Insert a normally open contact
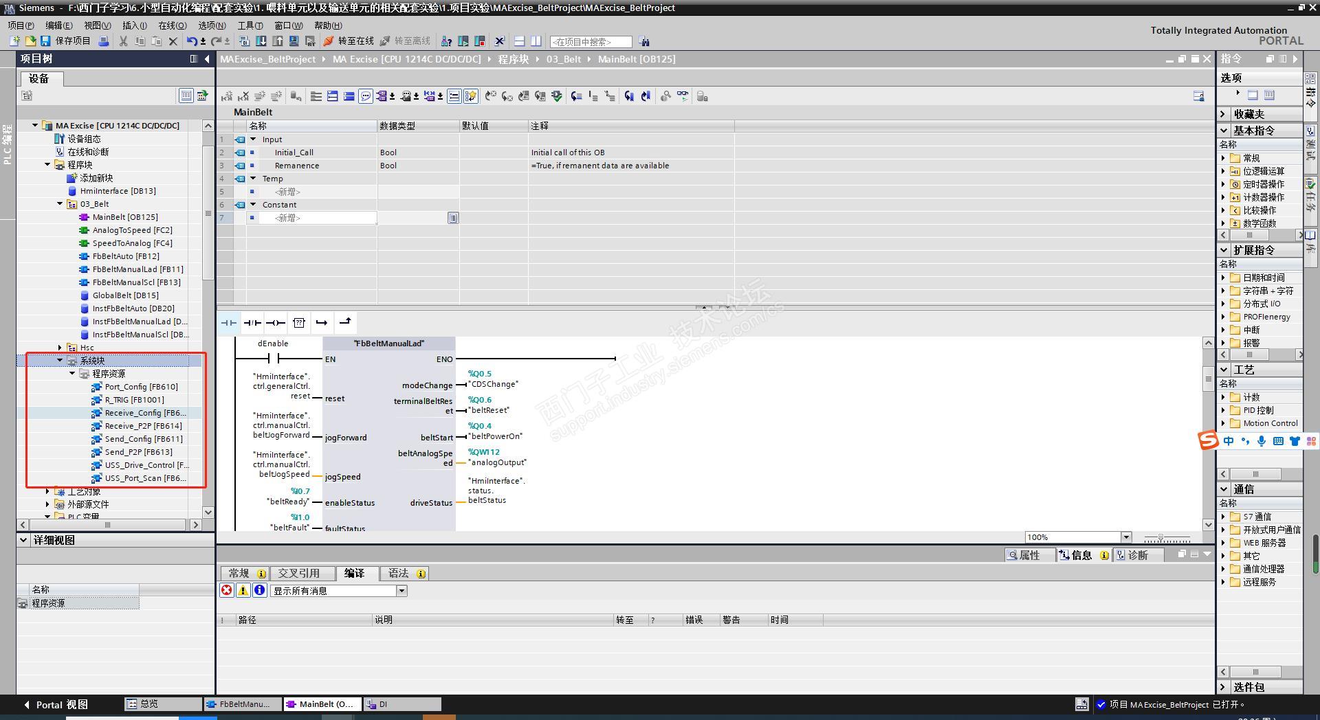The height and width of the screenshot is (720, 1320). (228, 322)
